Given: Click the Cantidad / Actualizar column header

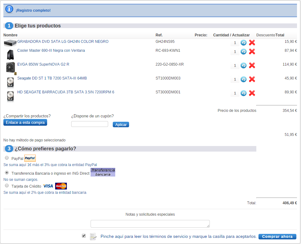Looking at the screenshot, I should point(231,35).
